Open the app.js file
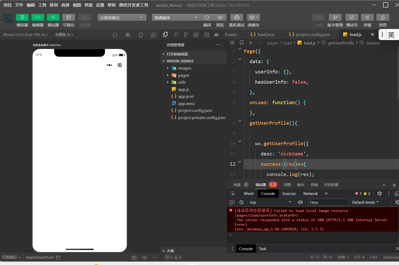The width and height of the screenshot is (399, 265). (193, 90)
